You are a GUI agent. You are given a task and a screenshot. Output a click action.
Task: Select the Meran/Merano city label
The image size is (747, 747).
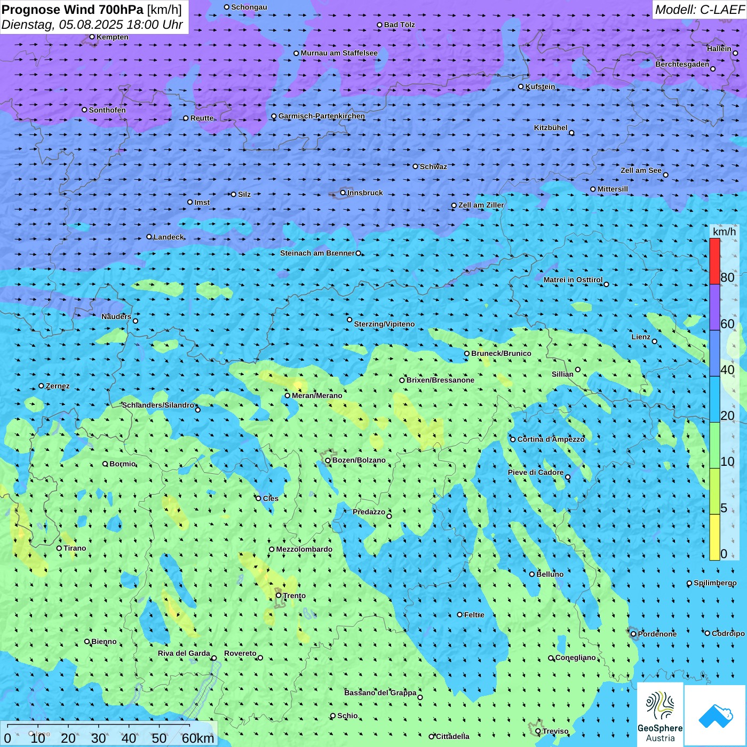point(317,395)
